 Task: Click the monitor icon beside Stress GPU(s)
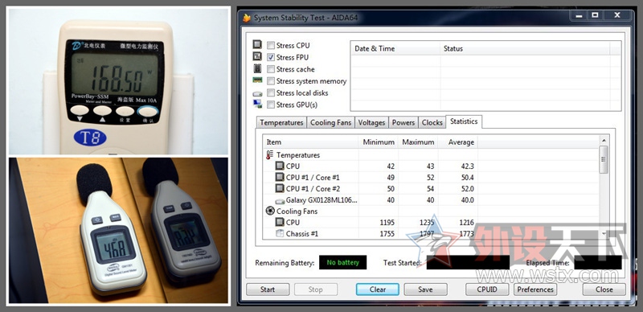point(257,105)
